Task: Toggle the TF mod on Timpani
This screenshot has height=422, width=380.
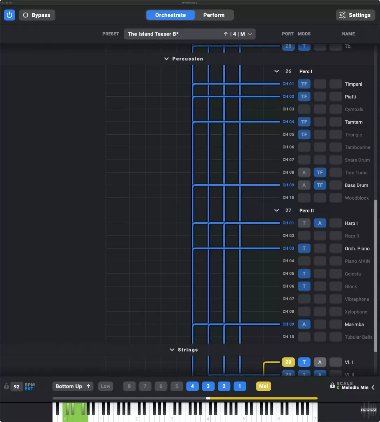Action: pyautogui.click(x=304, y=84)
